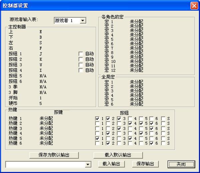Uncheck button 5 in 热键 2 row

pyautogui.click(x=141, y=123)
